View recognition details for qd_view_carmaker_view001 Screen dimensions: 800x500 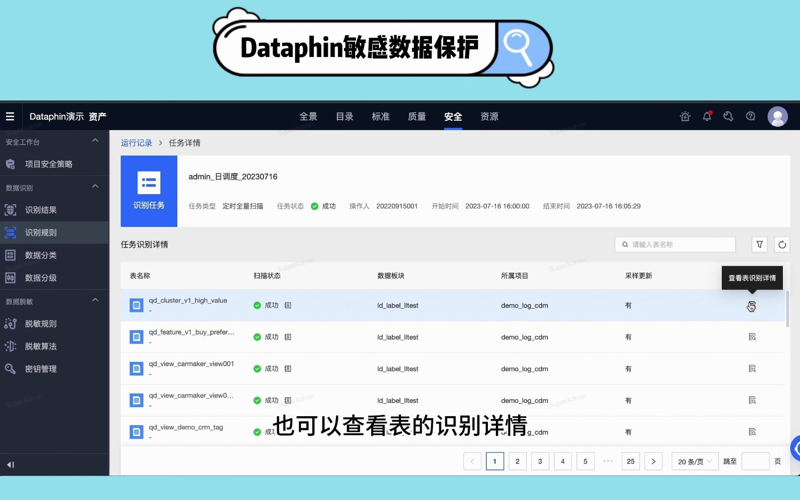752,369
